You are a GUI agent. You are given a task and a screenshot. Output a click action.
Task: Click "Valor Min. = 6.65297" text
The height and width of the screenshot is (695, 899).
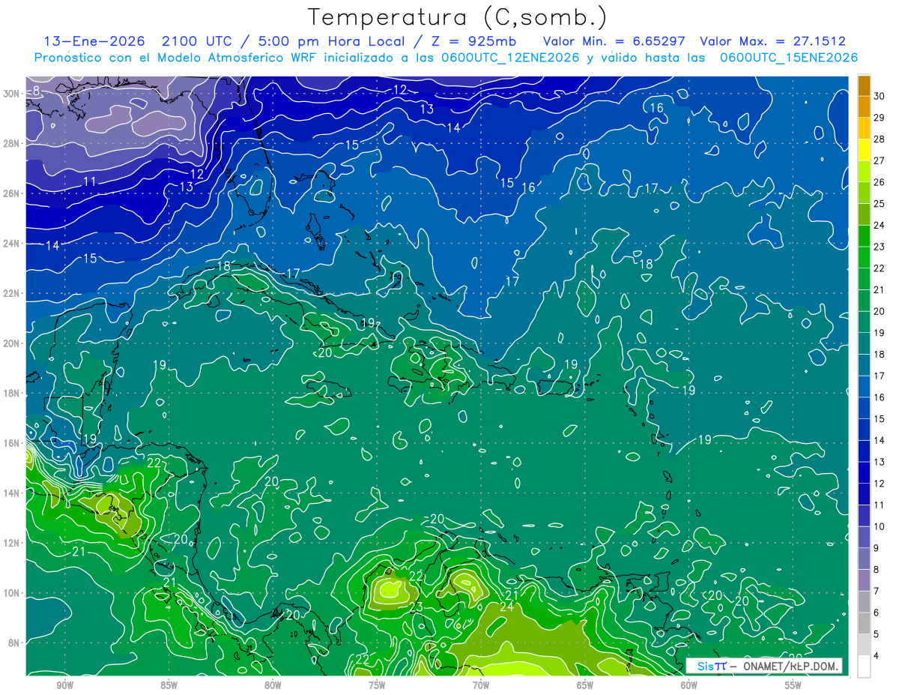613,41
